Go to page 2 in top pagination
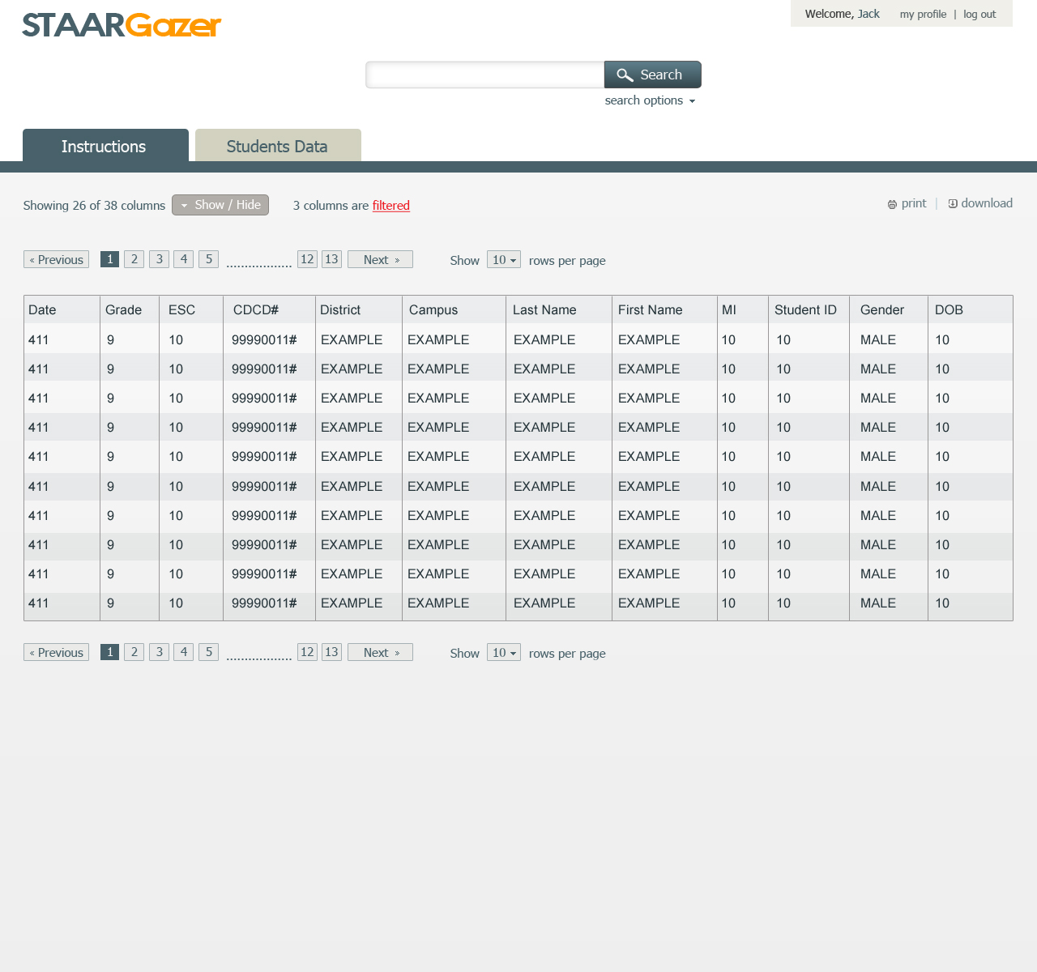The width and height of the screenshot is (1037, 972). pyautogui.click(x=134, y=259)
